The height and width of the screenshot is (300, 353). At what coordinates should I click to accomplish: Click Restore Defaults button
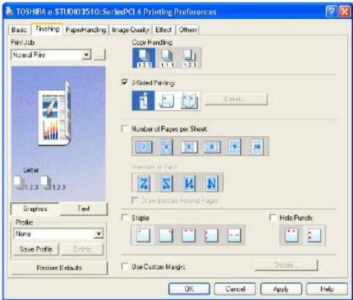point(59,268)
